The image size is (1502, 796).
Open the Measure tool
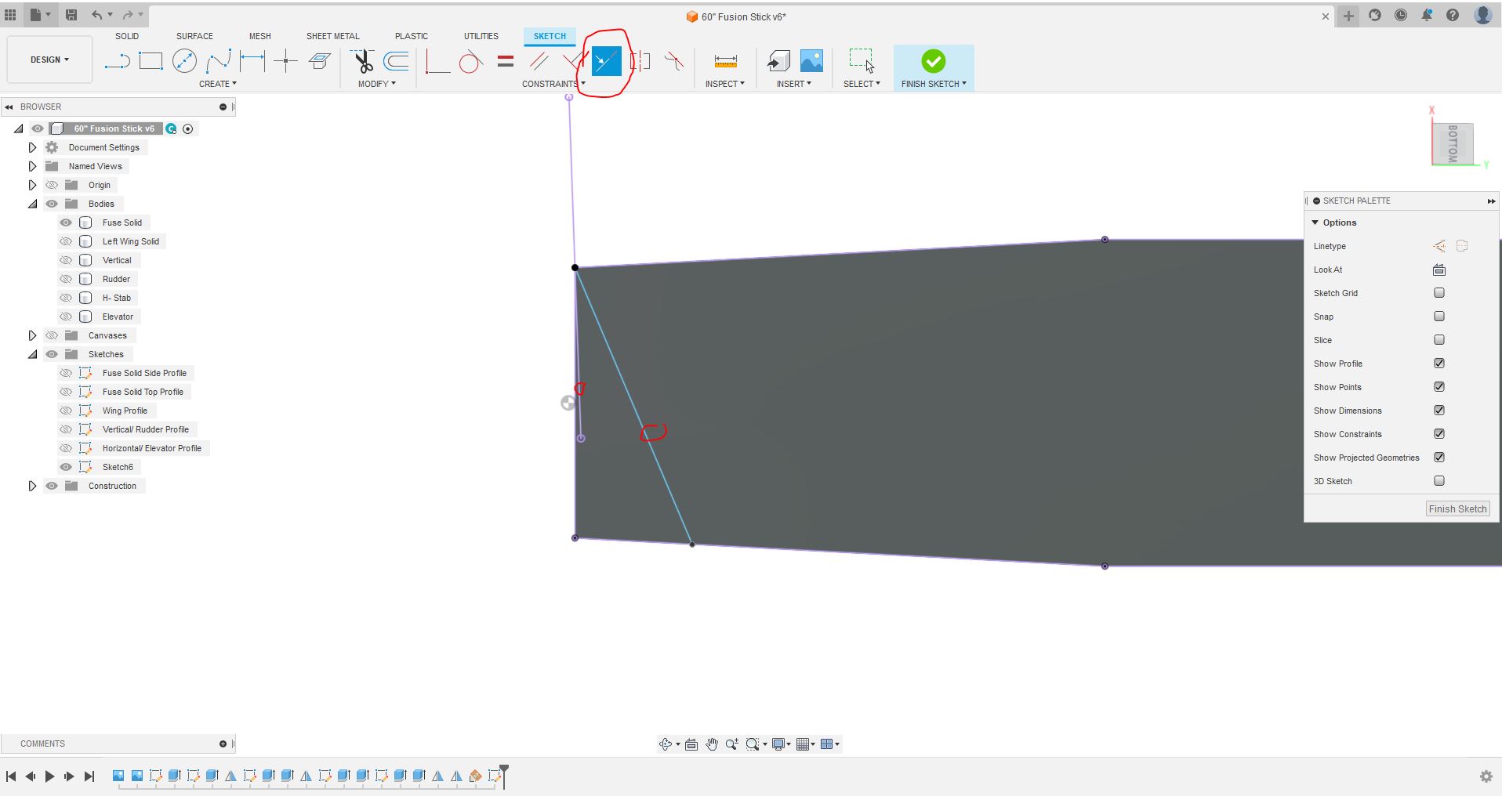(725, 61)
